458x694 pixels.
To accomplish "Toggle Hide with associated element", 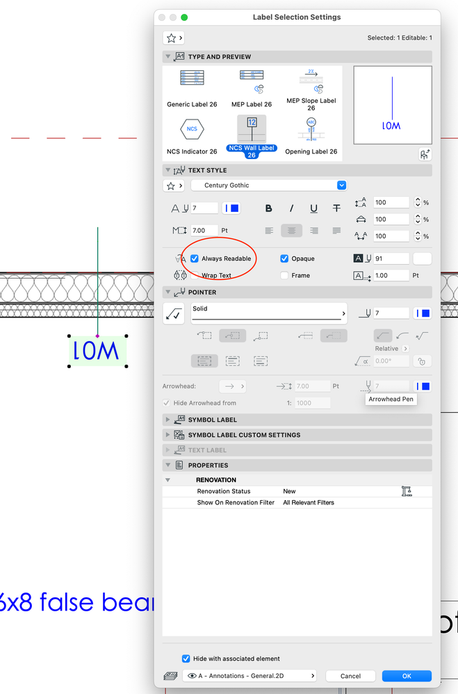I will click(x=186, y=659).
